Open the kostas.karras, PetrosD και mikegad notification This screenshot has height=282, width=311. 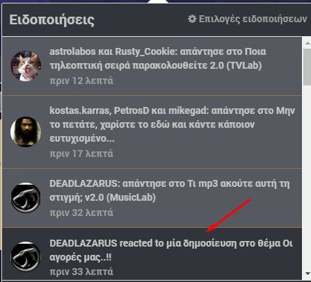(152, 132)
